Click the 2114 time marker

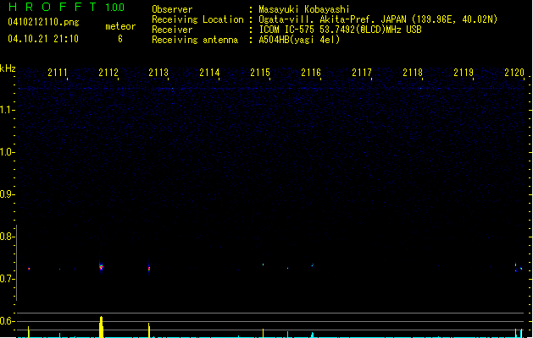pos(210,73)
